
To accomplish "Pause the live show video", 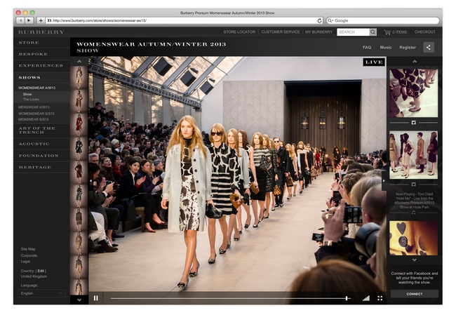I will [95, 298].
